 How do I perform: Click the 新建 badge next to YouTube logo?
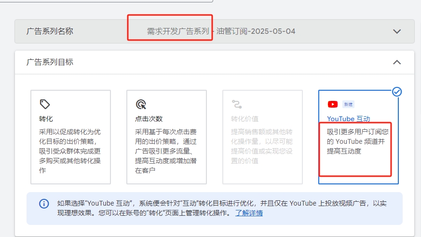348,104
